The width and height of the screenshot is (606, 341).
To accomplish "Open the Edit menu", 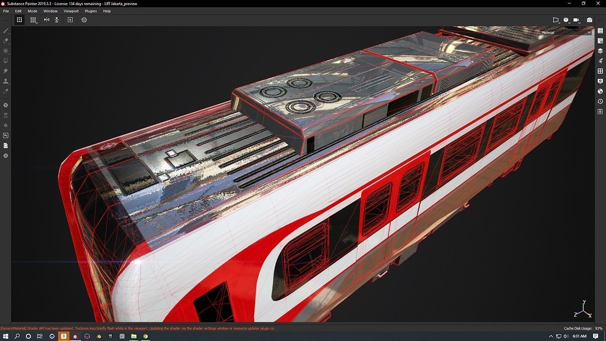I will pyautogui.click(x=18, y=11).
